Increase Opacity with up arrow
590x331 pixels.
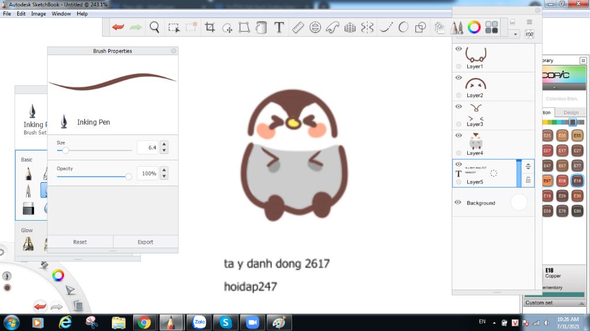164,170
